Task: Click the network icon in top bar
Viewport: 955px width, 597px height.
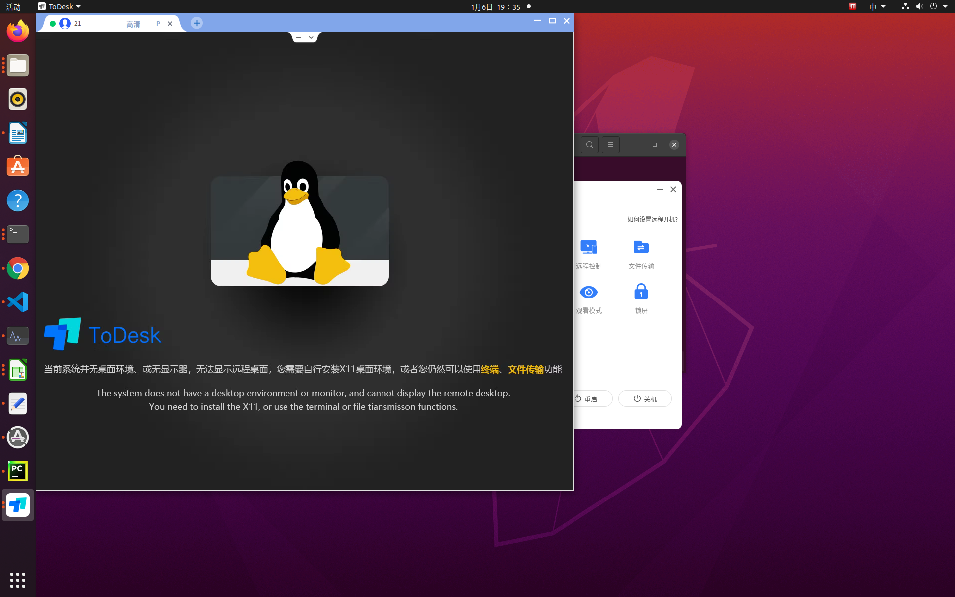Action: tap(905, 7)
